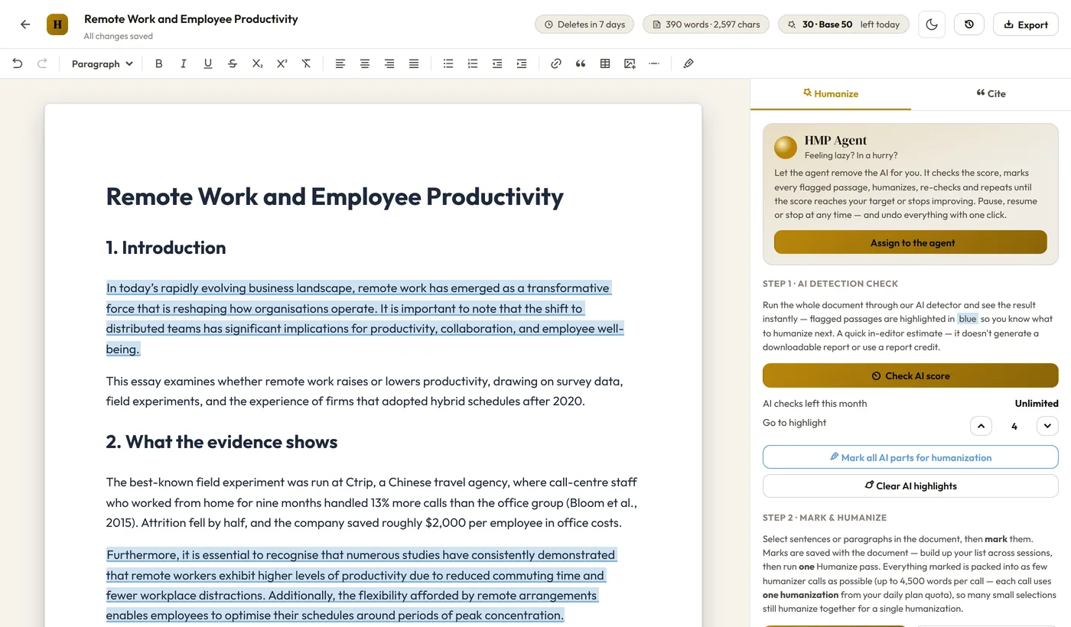Insert an image

[x=630, y=64]
